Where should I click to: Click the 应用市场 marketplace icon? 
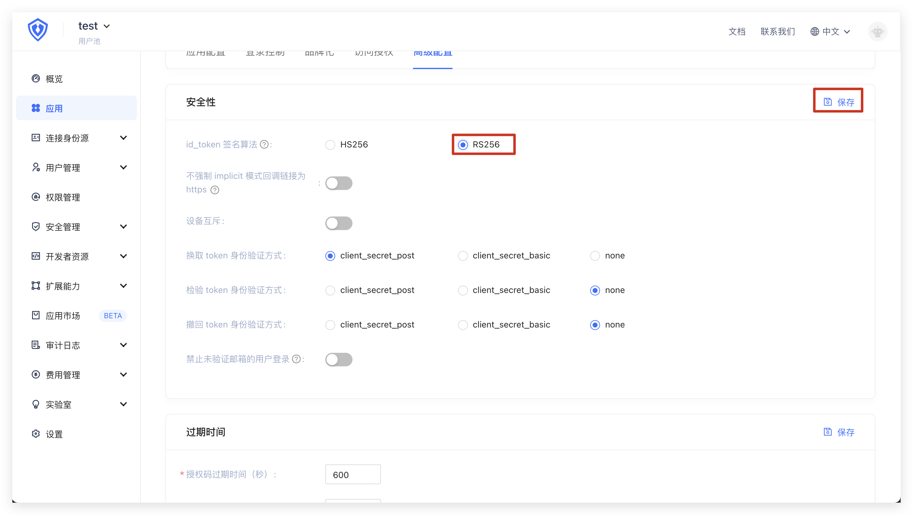[36, 315]
